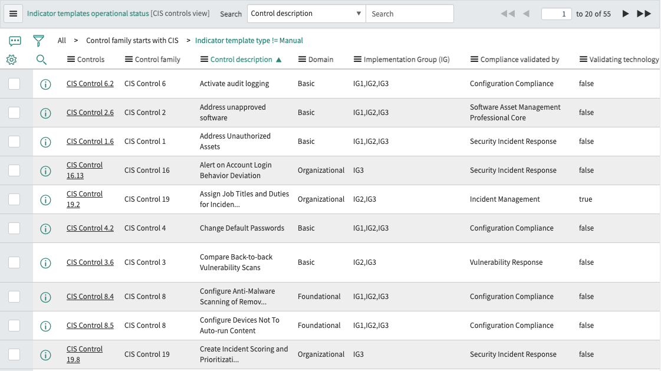Select the CIS Control 8.4 row checkbox
This screenshot has width=661, height=371.
pos(14,296)
